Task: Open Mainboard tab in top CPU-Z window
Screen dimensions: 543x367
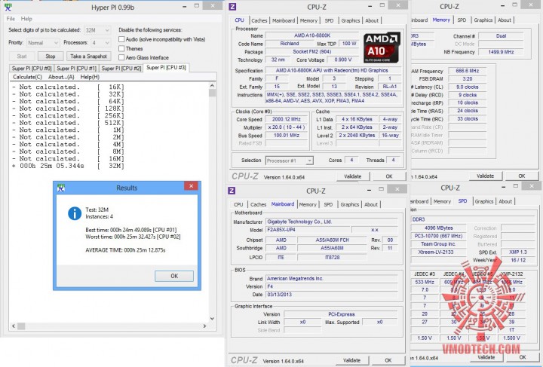Action: click(284, 21)
